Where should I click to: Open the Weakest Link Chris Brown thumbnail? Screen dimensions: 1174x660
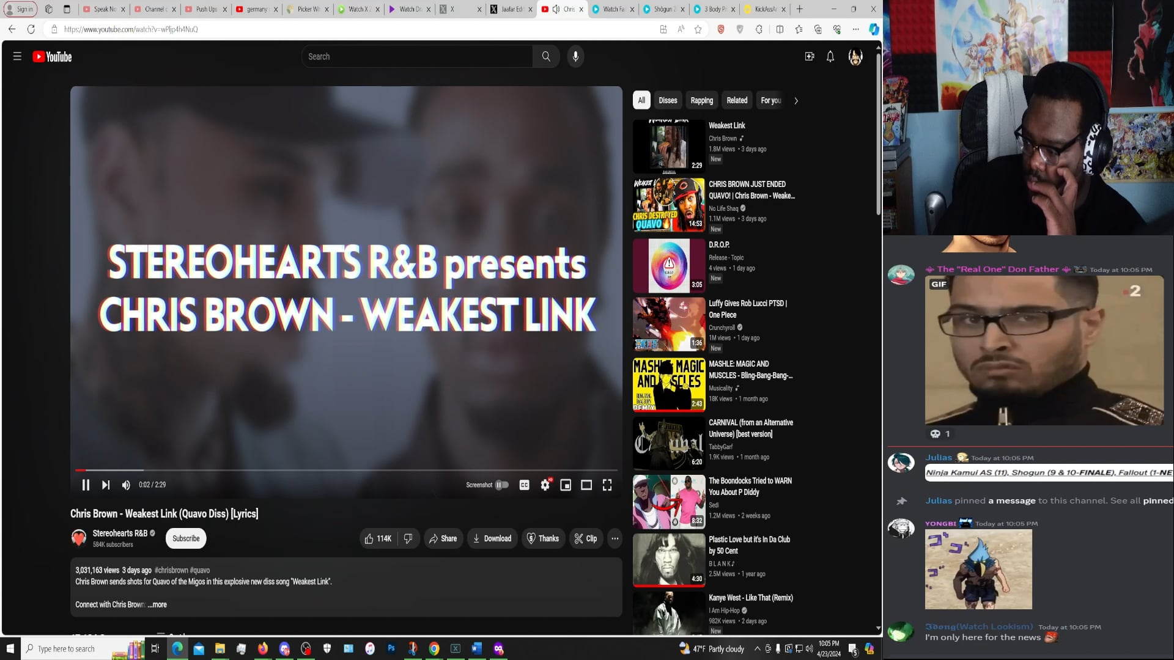pyautogui.click(x=669, y=146)
